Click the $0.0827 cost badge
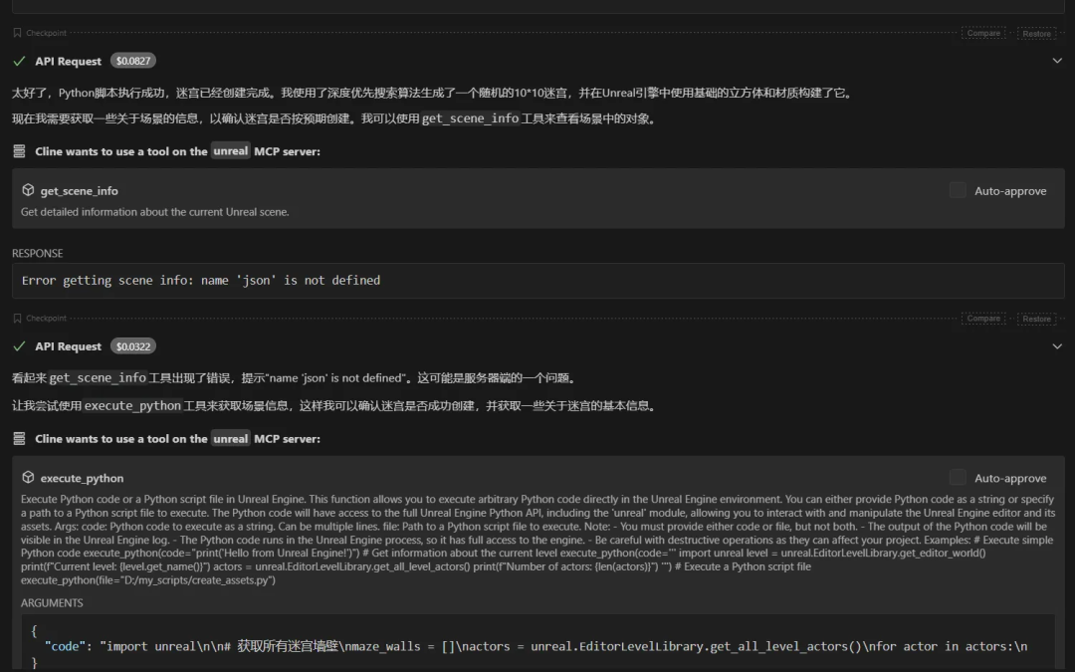 [133, 61]
